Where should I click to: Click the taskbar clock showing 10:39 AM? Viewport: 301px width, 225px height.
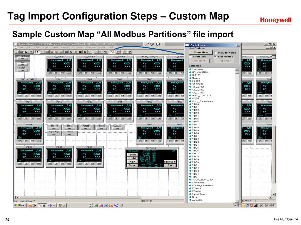pos(266,205)
